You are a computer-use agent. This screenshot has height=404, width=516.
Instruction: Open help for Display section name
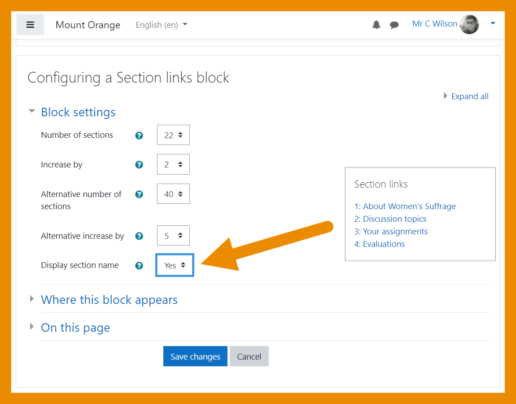click(x=139, y=266)
